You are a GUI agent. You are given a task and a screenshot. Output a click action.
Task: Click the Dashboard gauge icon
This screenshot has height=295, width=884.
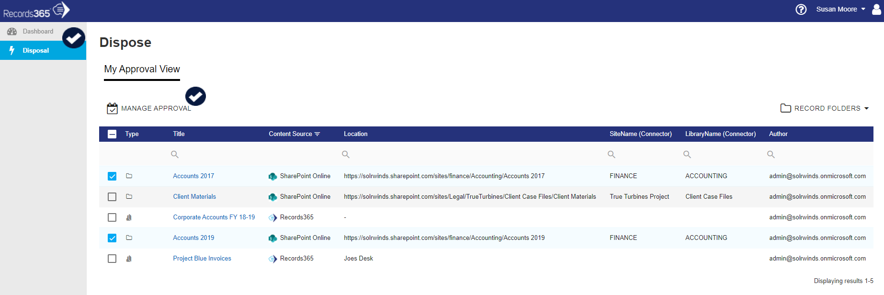point(12,32)
